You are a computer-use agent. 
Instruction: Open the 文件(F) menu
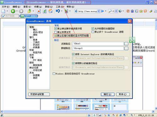(6, 7)
